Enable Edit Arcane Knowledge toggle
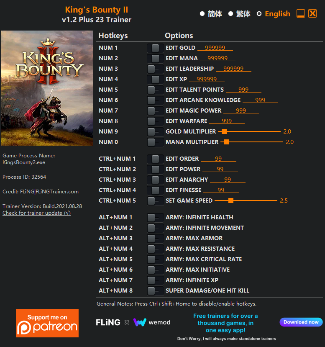The width and height of the screenshot is (325, 347). tap(155, 100)
